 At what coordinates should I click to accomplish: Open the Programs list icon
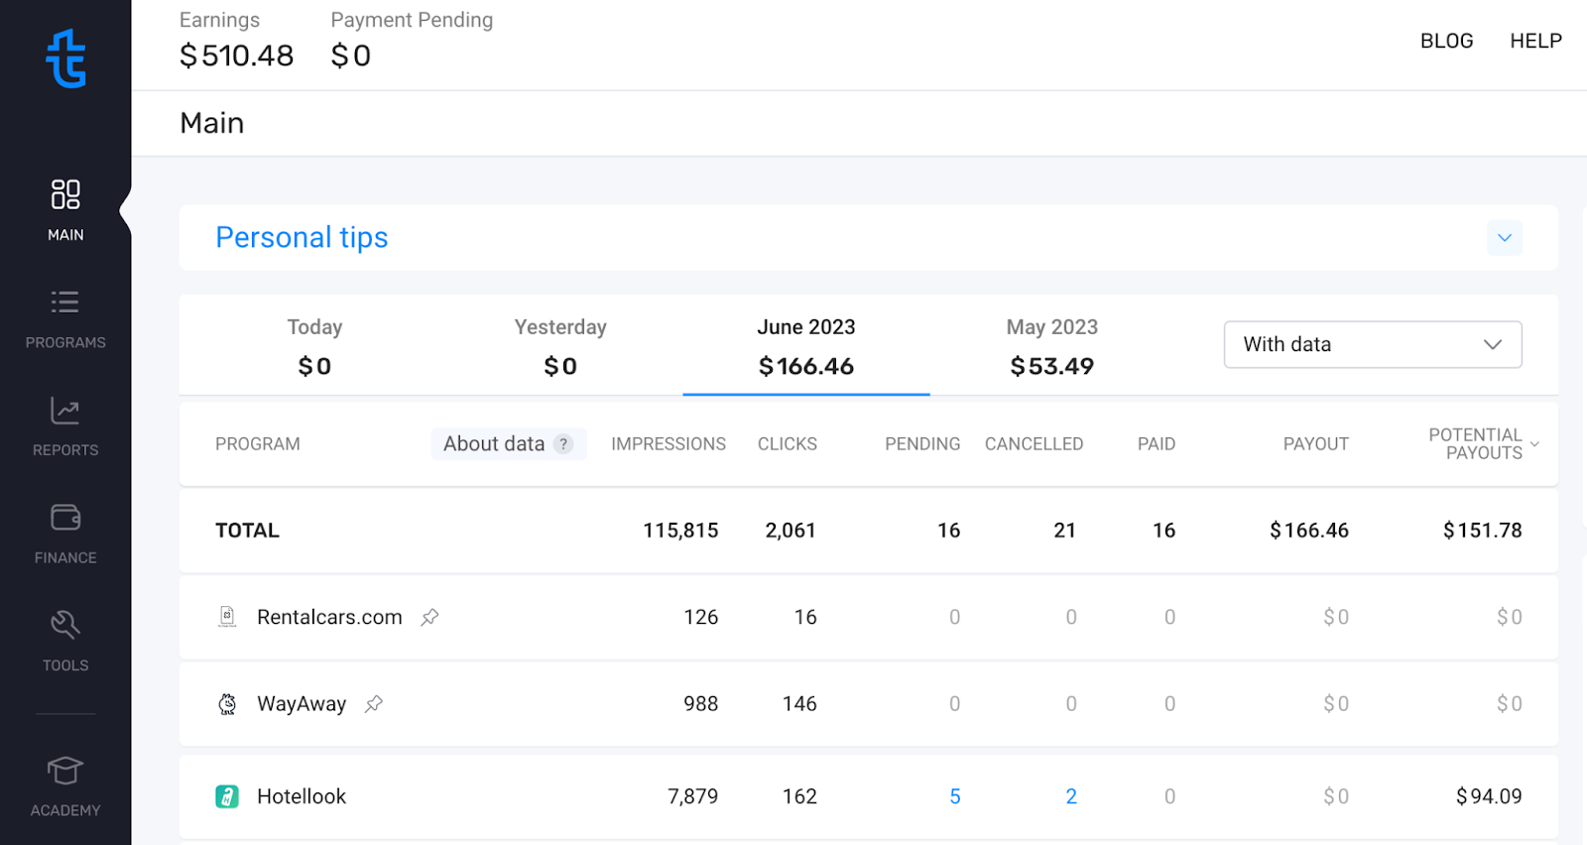coord(65,302)
